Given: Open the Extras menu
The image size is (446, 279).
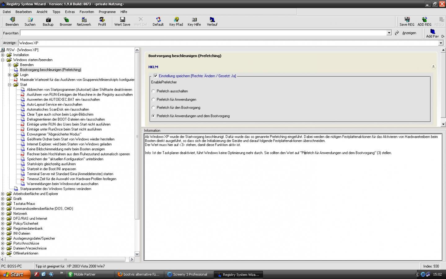Looking at the screenshot, I should pos(70,12).
